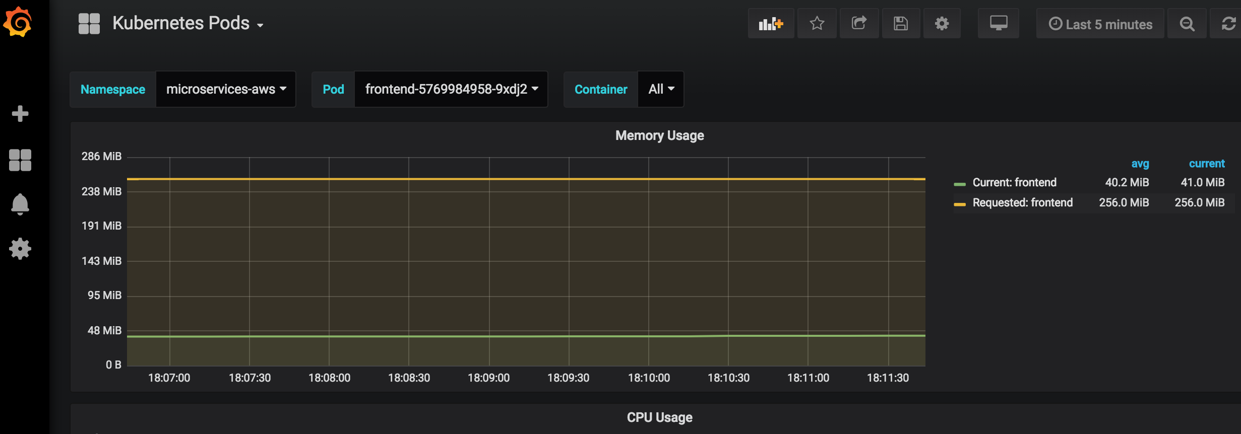This screenshot has height=434, width=1241.
Task: Open the Container All dropdown
Action: click(661, 89)
